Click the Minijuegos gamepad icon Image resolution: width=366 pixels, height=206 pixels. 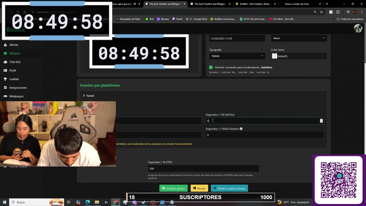tap(5, 96)
